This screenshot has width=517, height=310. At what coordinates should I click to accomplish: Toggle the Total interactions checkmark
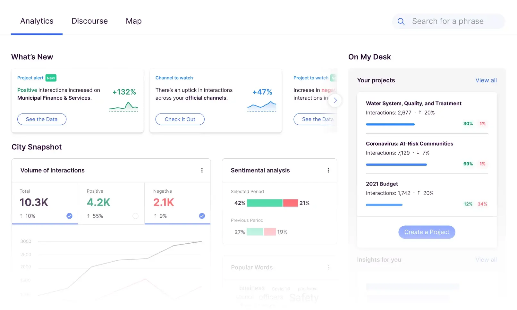coord(69,216)
